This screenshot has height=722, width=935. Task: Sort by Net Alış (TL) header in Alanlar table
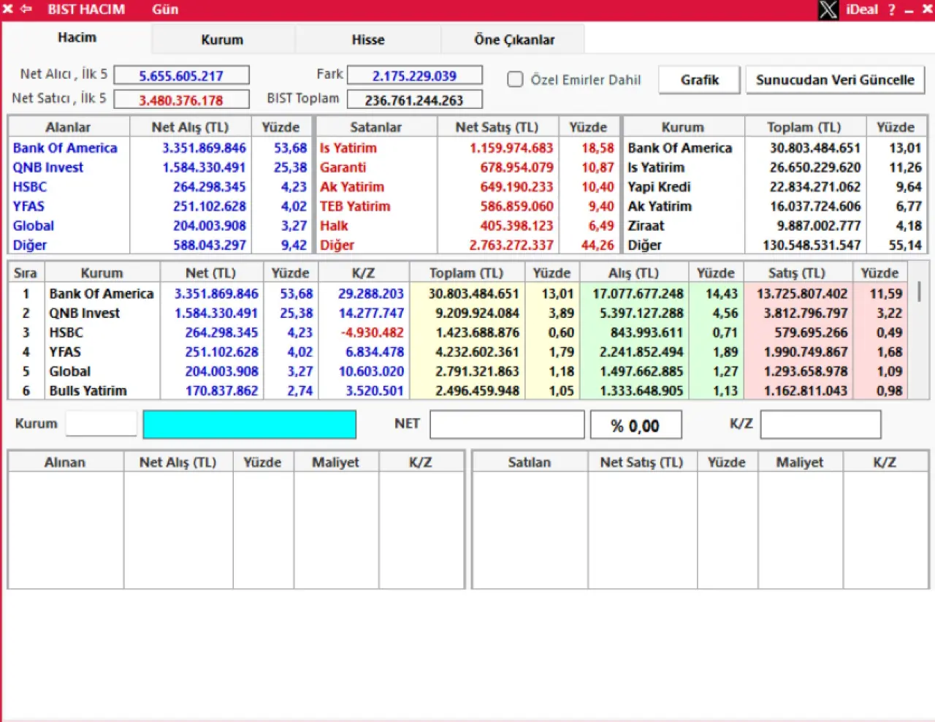click(190, 127)
